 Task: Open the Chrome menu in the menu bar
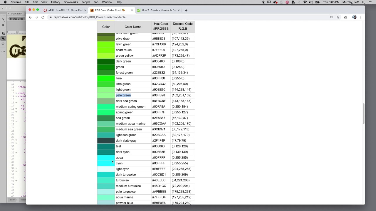16,2
